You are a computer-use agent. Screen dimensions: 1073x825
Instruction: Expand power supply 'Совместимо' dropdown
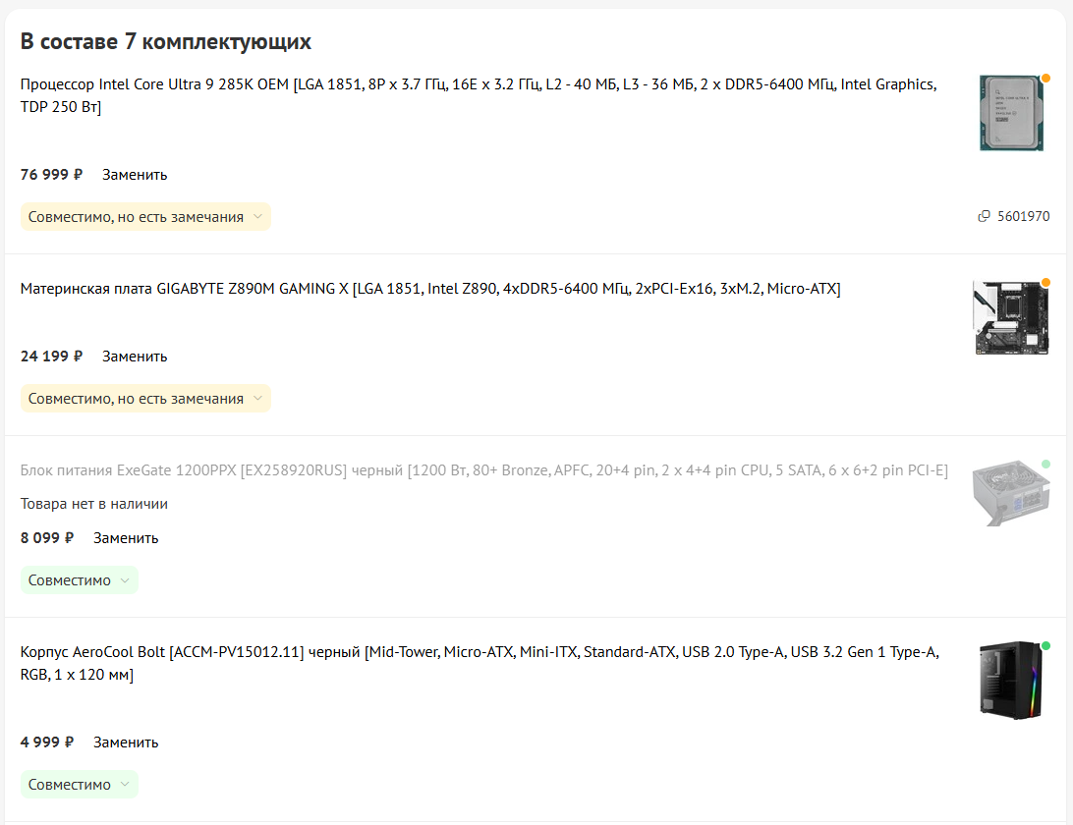tap(80, 580)
